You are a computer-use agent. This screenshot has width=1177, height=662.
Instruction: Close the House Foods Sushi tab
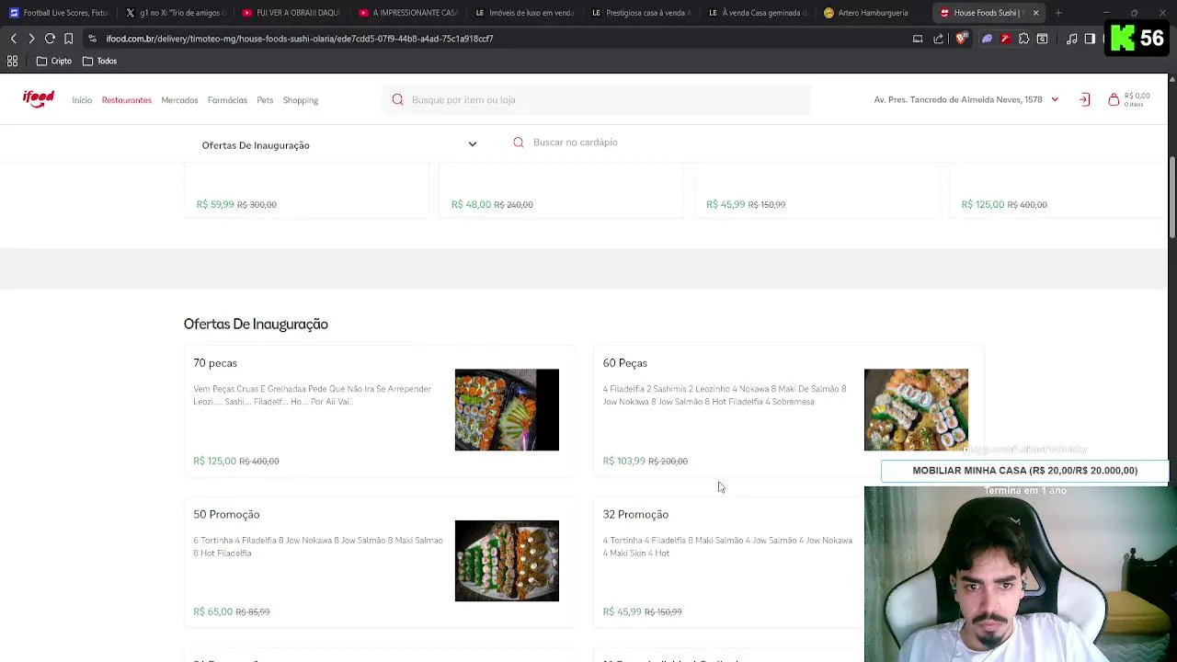[x=1035, y=13]
